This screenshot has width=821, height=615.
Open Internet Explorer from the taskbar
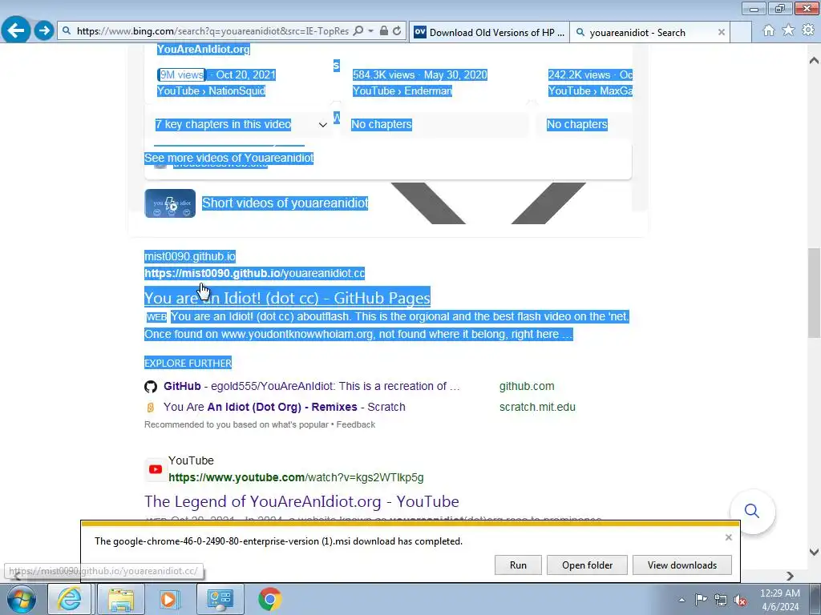[x=70, y=599]
